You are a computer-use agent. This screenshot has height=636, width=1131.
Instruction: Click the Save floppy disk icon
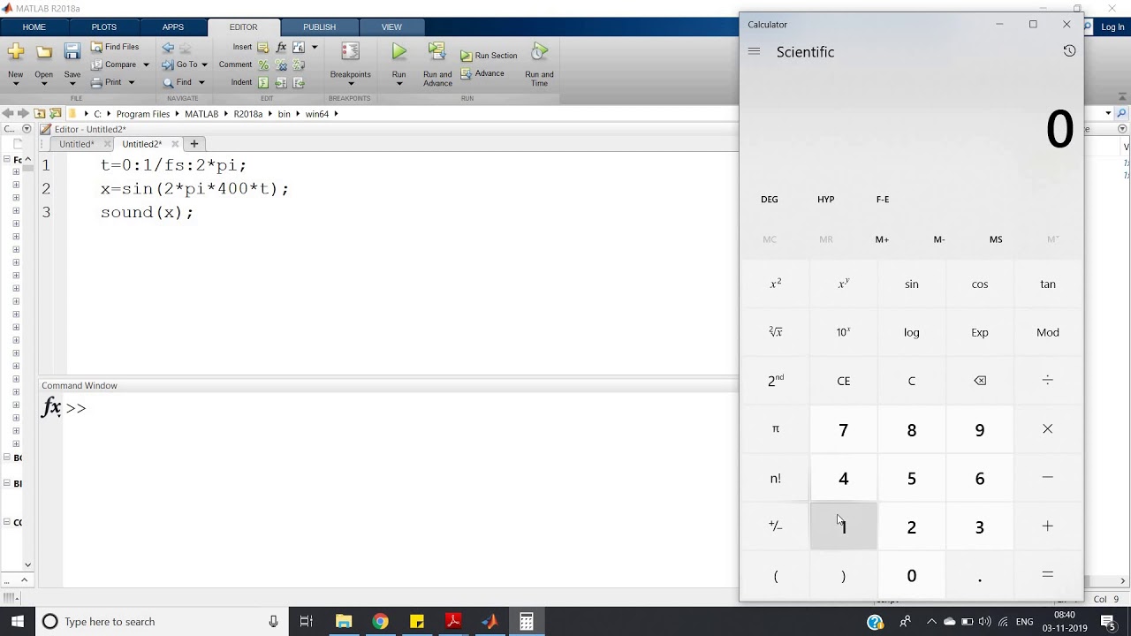tap(72, 52)
